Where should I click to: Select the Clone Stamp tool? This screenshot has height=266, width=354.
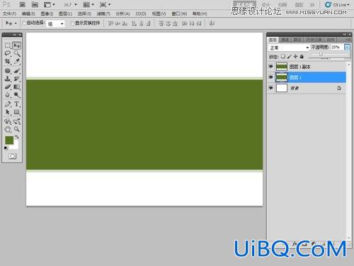[8, 79]
